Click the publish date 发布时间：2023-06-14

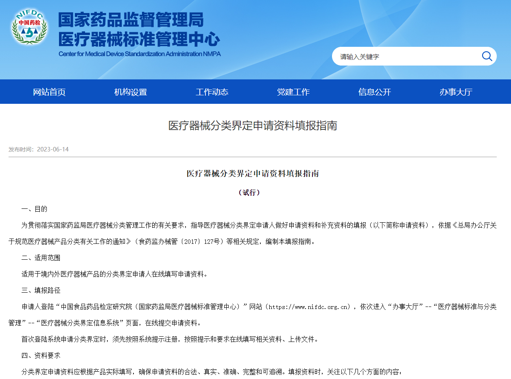coord(39,149)
